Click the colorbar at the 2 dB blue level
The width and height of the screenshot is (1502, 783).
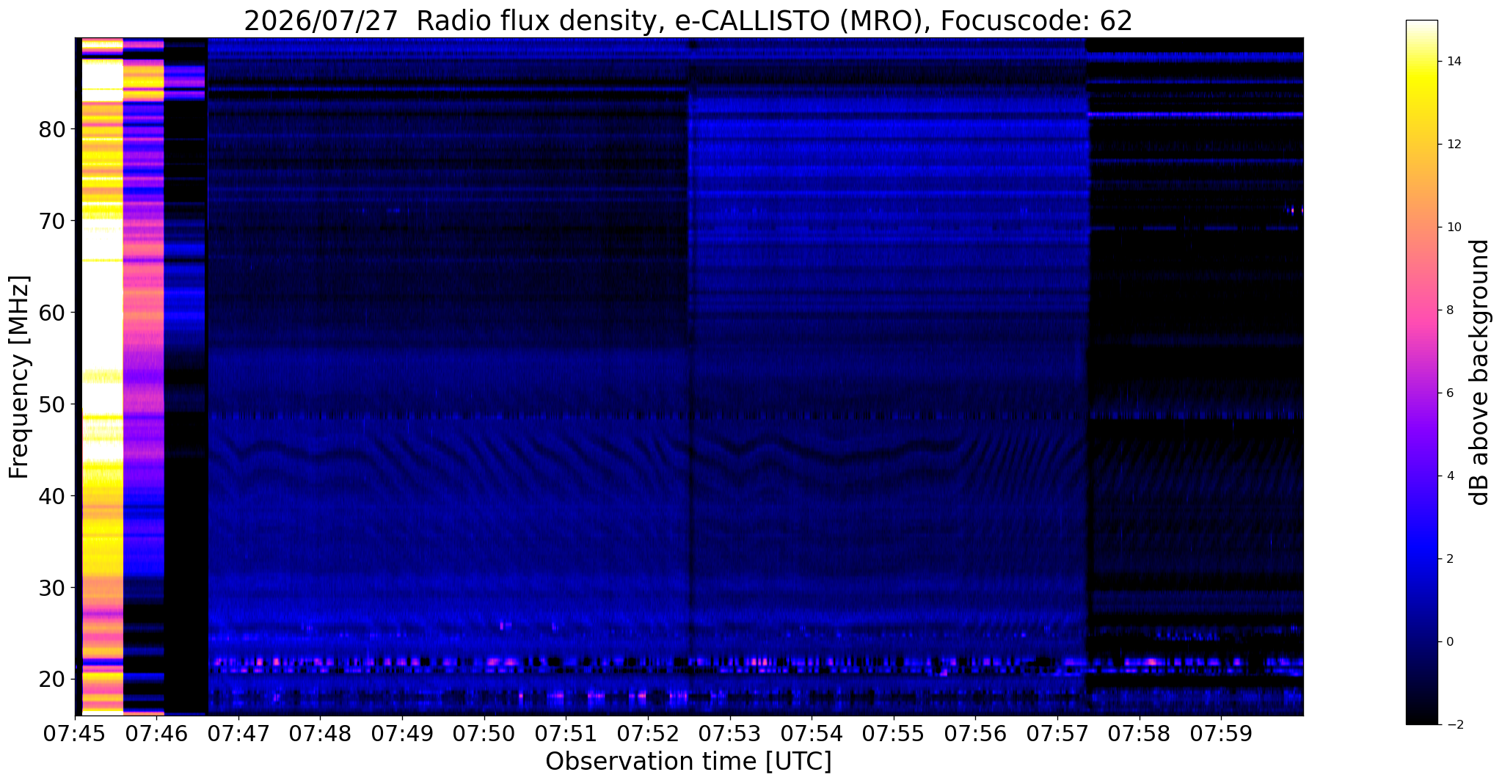[x=1421, y=558]
